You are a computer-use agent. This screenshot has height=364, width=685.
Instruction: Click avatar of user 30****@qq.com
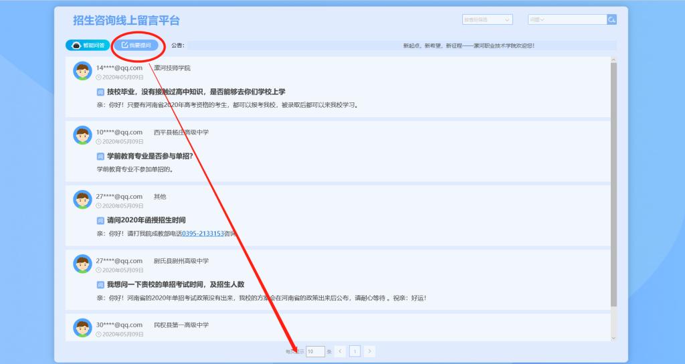tap(82, 328)
